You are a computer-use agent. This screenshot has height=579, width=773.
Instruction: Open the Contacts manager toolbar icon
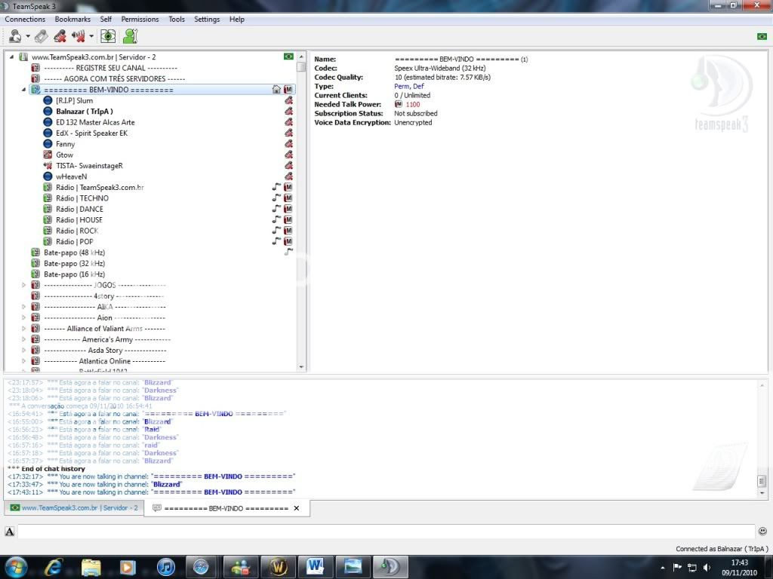(131, 36)
